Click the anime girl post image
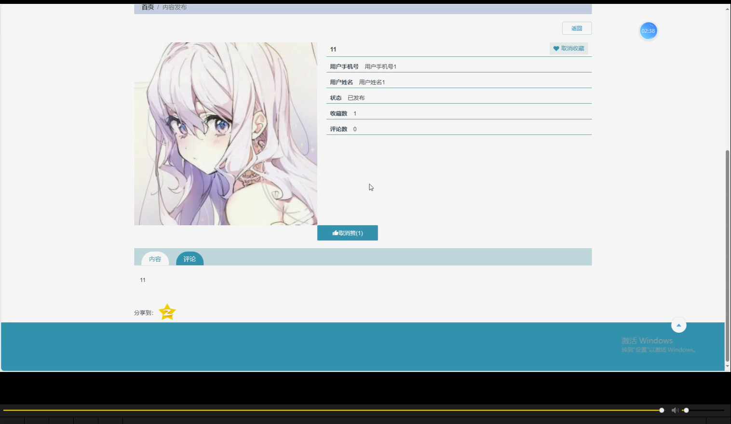The image size is (731, 424). point(226,133)
